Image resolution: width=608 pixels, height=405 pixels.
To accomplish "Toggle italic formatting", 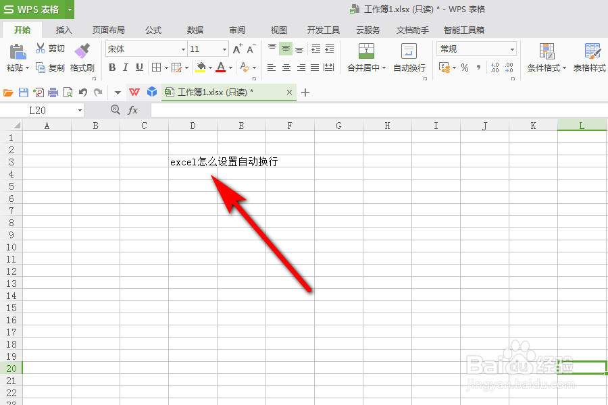I will click(126, 67).
